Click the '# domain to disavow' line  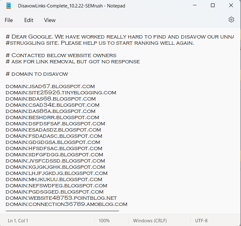tap(37, 74)
